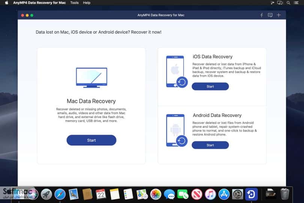Open Contacts book in the dock
The image size is (304, 203).
tap(87, 194)
